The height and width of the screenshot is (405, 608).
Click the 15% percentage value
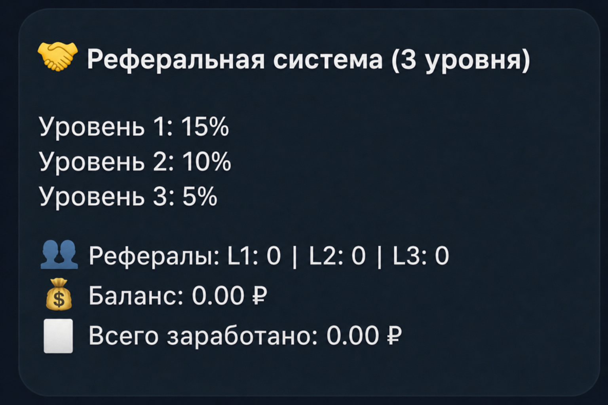[205, 127]
